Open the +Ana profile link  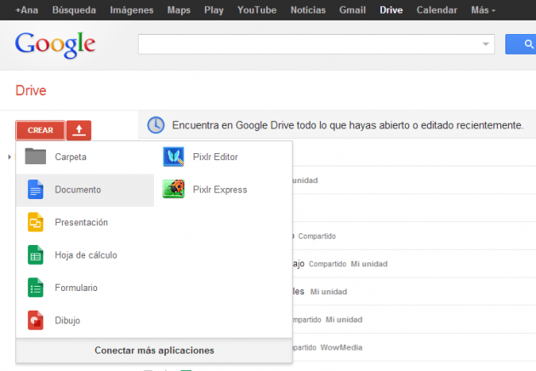tap(26, 10)
